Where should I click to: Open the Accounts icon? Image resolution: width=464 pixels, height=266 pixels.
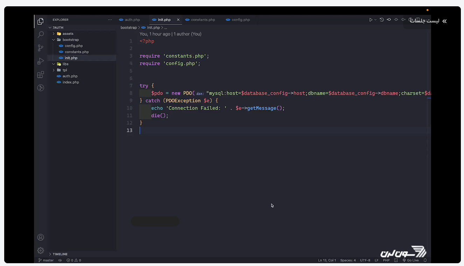coord(41,237)
